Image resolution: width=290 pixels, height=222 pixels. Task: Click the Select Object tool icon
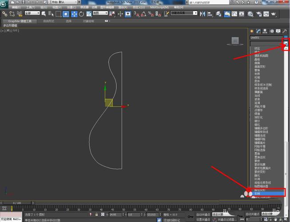(44, 14)
